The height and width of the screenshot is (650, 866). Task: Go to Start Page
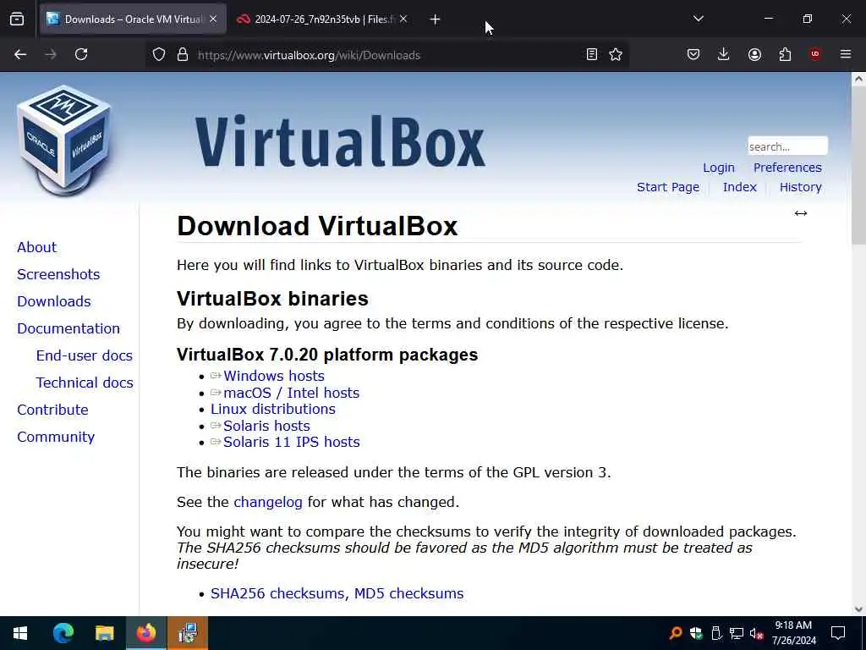pyautogui.click(x=668, y=187)
